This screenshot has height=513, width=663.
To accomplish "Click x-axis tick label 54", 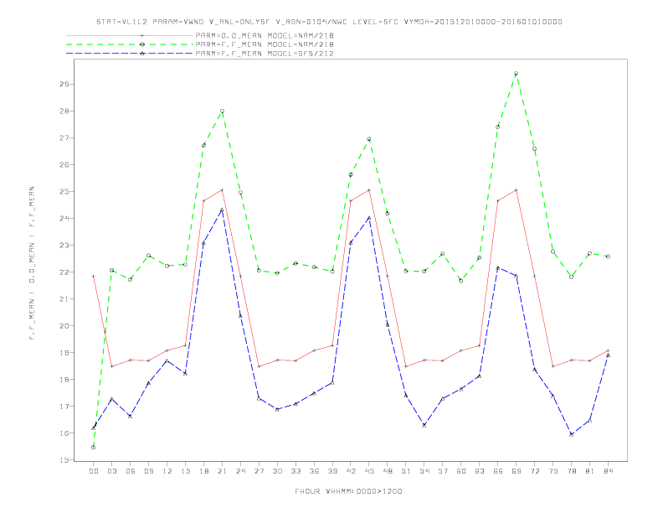I will coord(424,471).
